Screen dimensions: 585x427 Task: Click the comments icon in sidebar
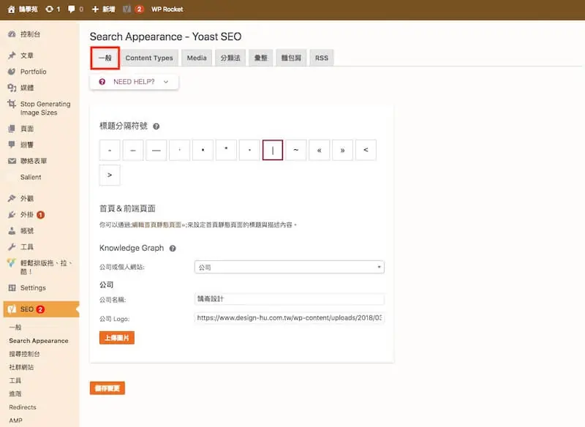(12, 145)
